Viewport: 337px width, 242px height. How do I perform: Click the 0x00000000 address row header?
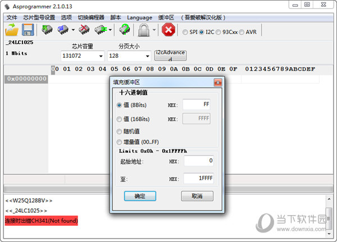point(26,79)
